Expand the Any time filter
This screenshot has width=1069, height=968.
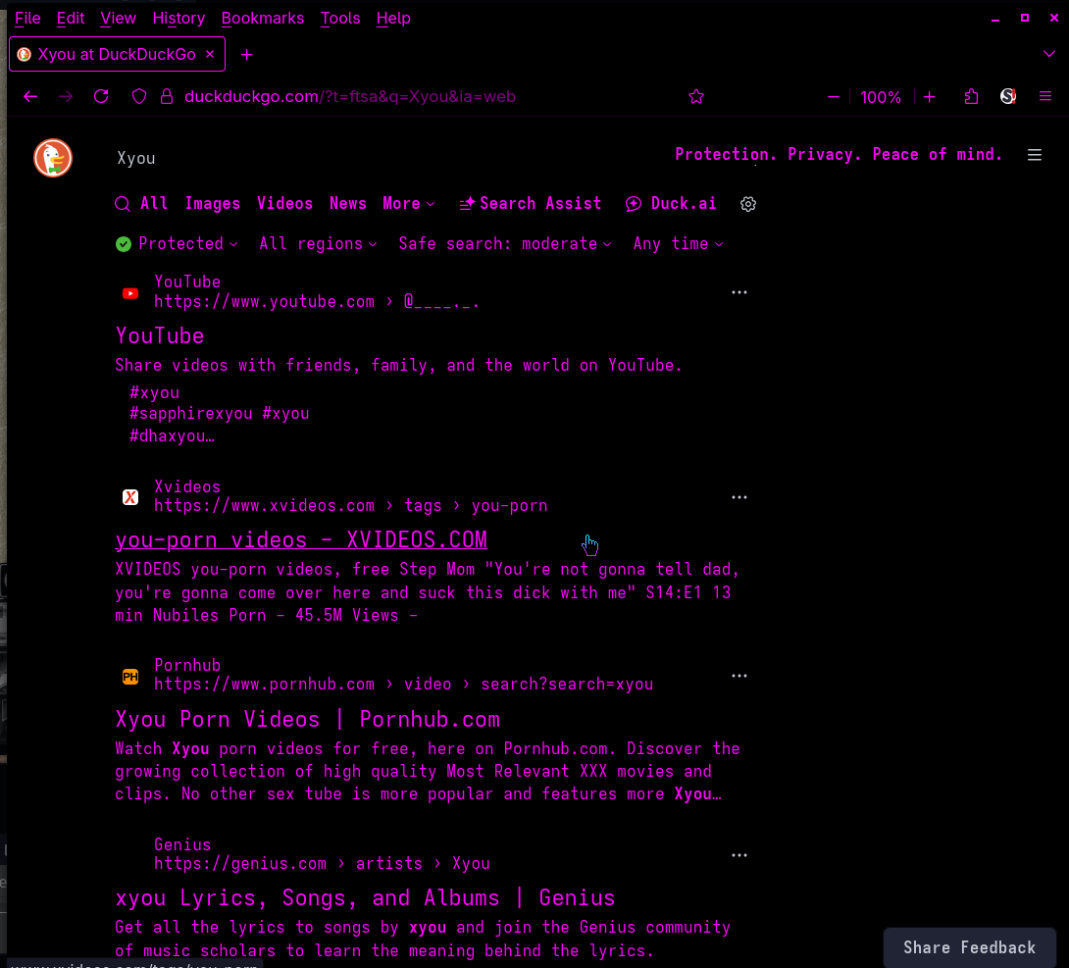pyautogui.click(x=678, y=244)
